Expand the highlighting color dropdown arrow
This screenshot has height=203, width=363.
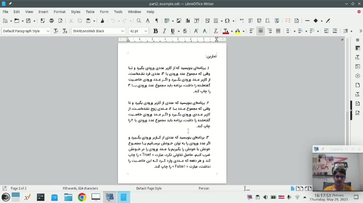point(243,31)
